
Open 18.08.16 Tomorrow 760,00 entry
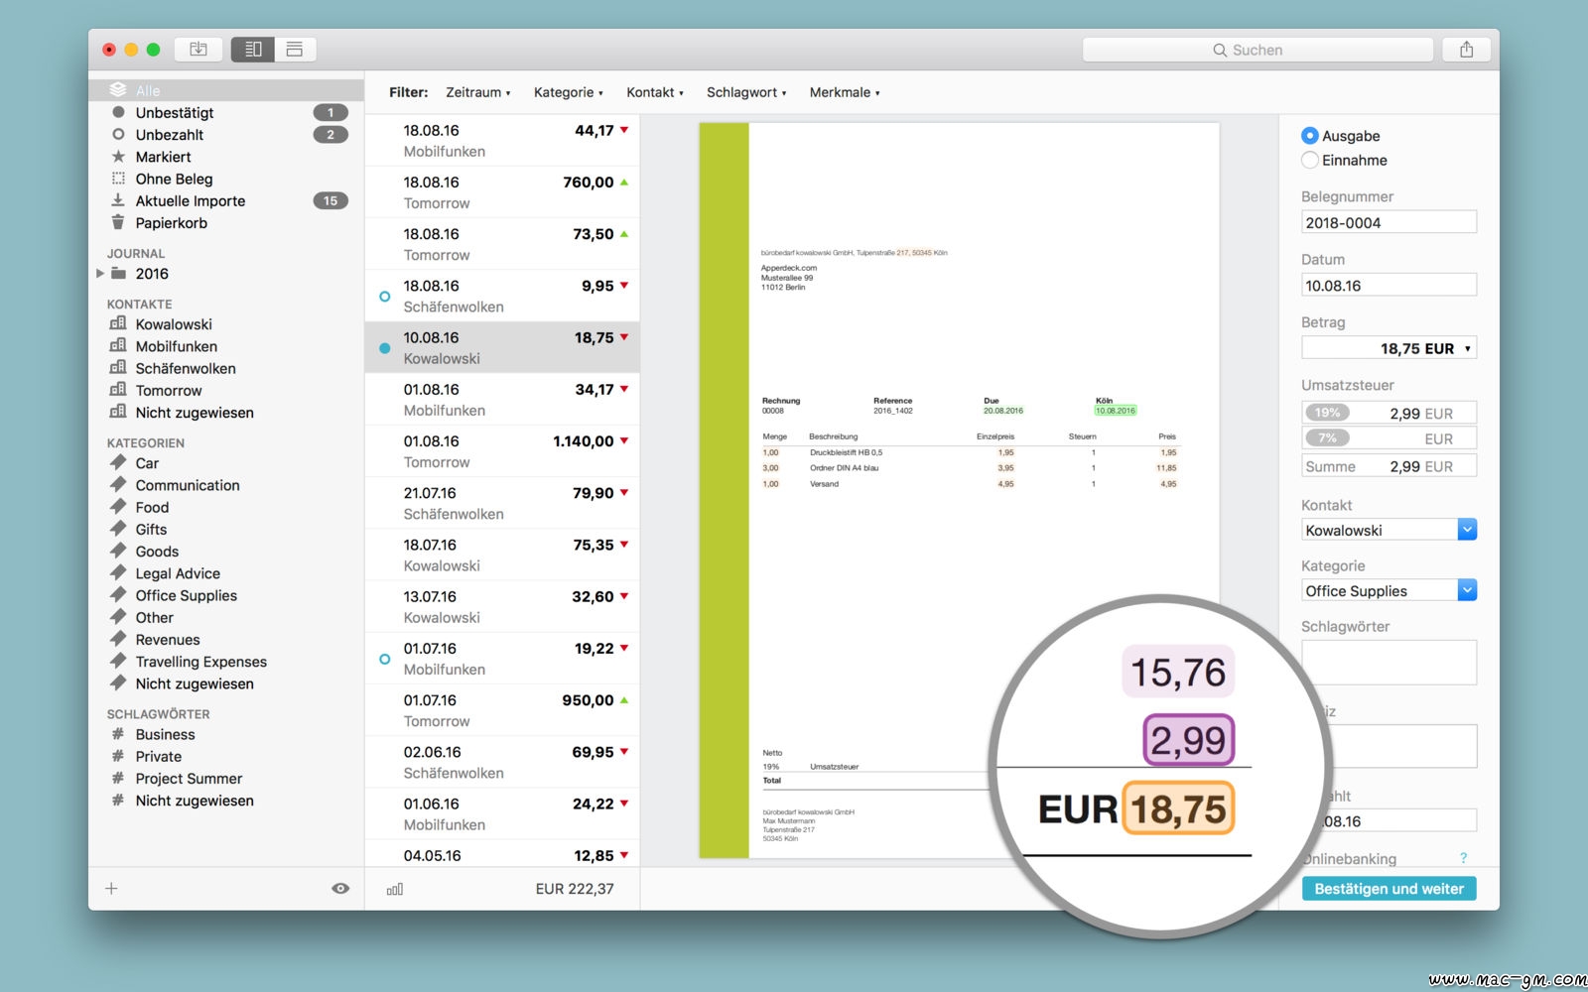(502, 192)
